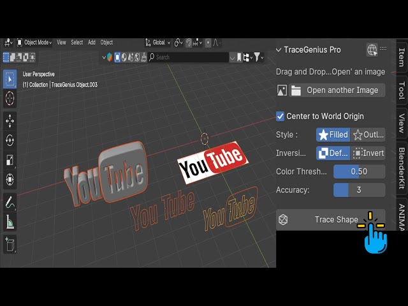The image size is (408, 306).
Task: Select the material sphere asset icon
Action: click(x=124, y=57)
